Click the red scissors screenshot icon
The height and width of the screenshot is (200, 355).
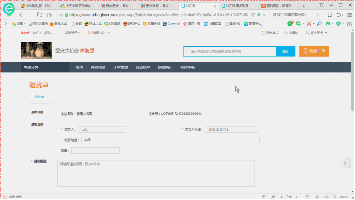tap(309, 23)
